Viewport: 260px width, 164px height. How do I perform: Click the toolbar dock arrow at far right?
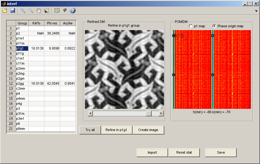tap(256, 11)
